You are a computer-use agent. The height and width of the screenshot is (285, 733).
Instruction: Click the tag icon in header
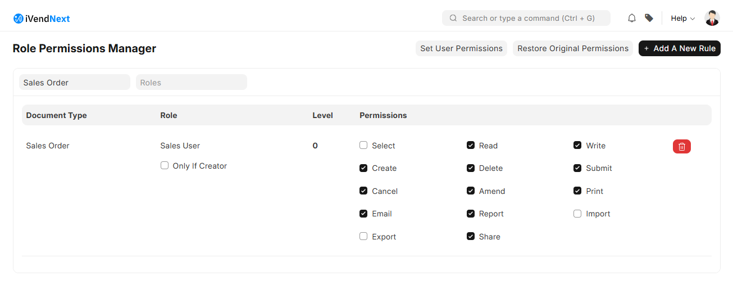click(x=649, y=18)
